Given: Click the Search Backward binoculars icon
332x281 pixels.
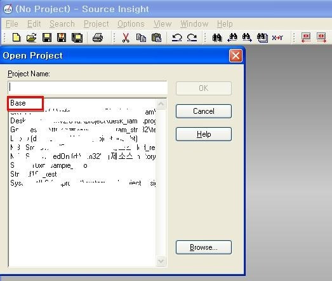Looking at the screenshot, I should click(x=232, y=38).
